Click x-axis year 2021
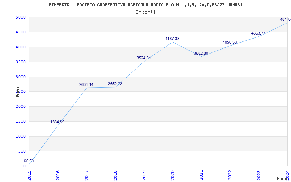The width and height of the screenshot is (291, 182). [202, 175]
